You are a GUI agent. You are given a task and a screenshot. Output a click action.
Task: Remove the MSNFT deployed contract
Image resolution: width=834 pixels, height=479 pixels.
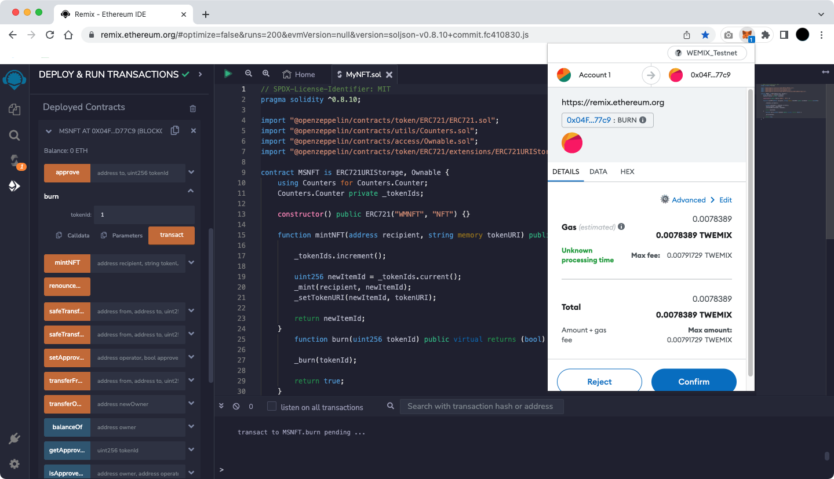click(194, 131)
